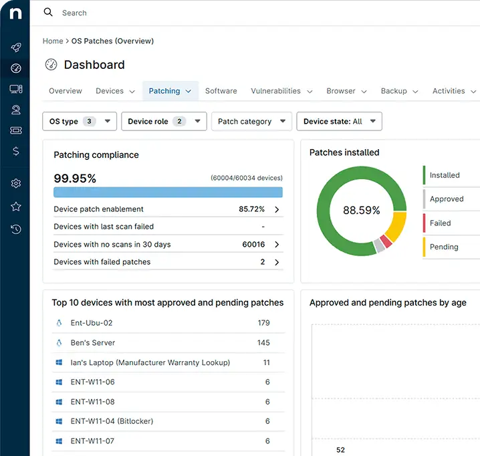The image size is (480, 456).
Task: Open the Recent history clock sidebar icon
Action: 16,229
